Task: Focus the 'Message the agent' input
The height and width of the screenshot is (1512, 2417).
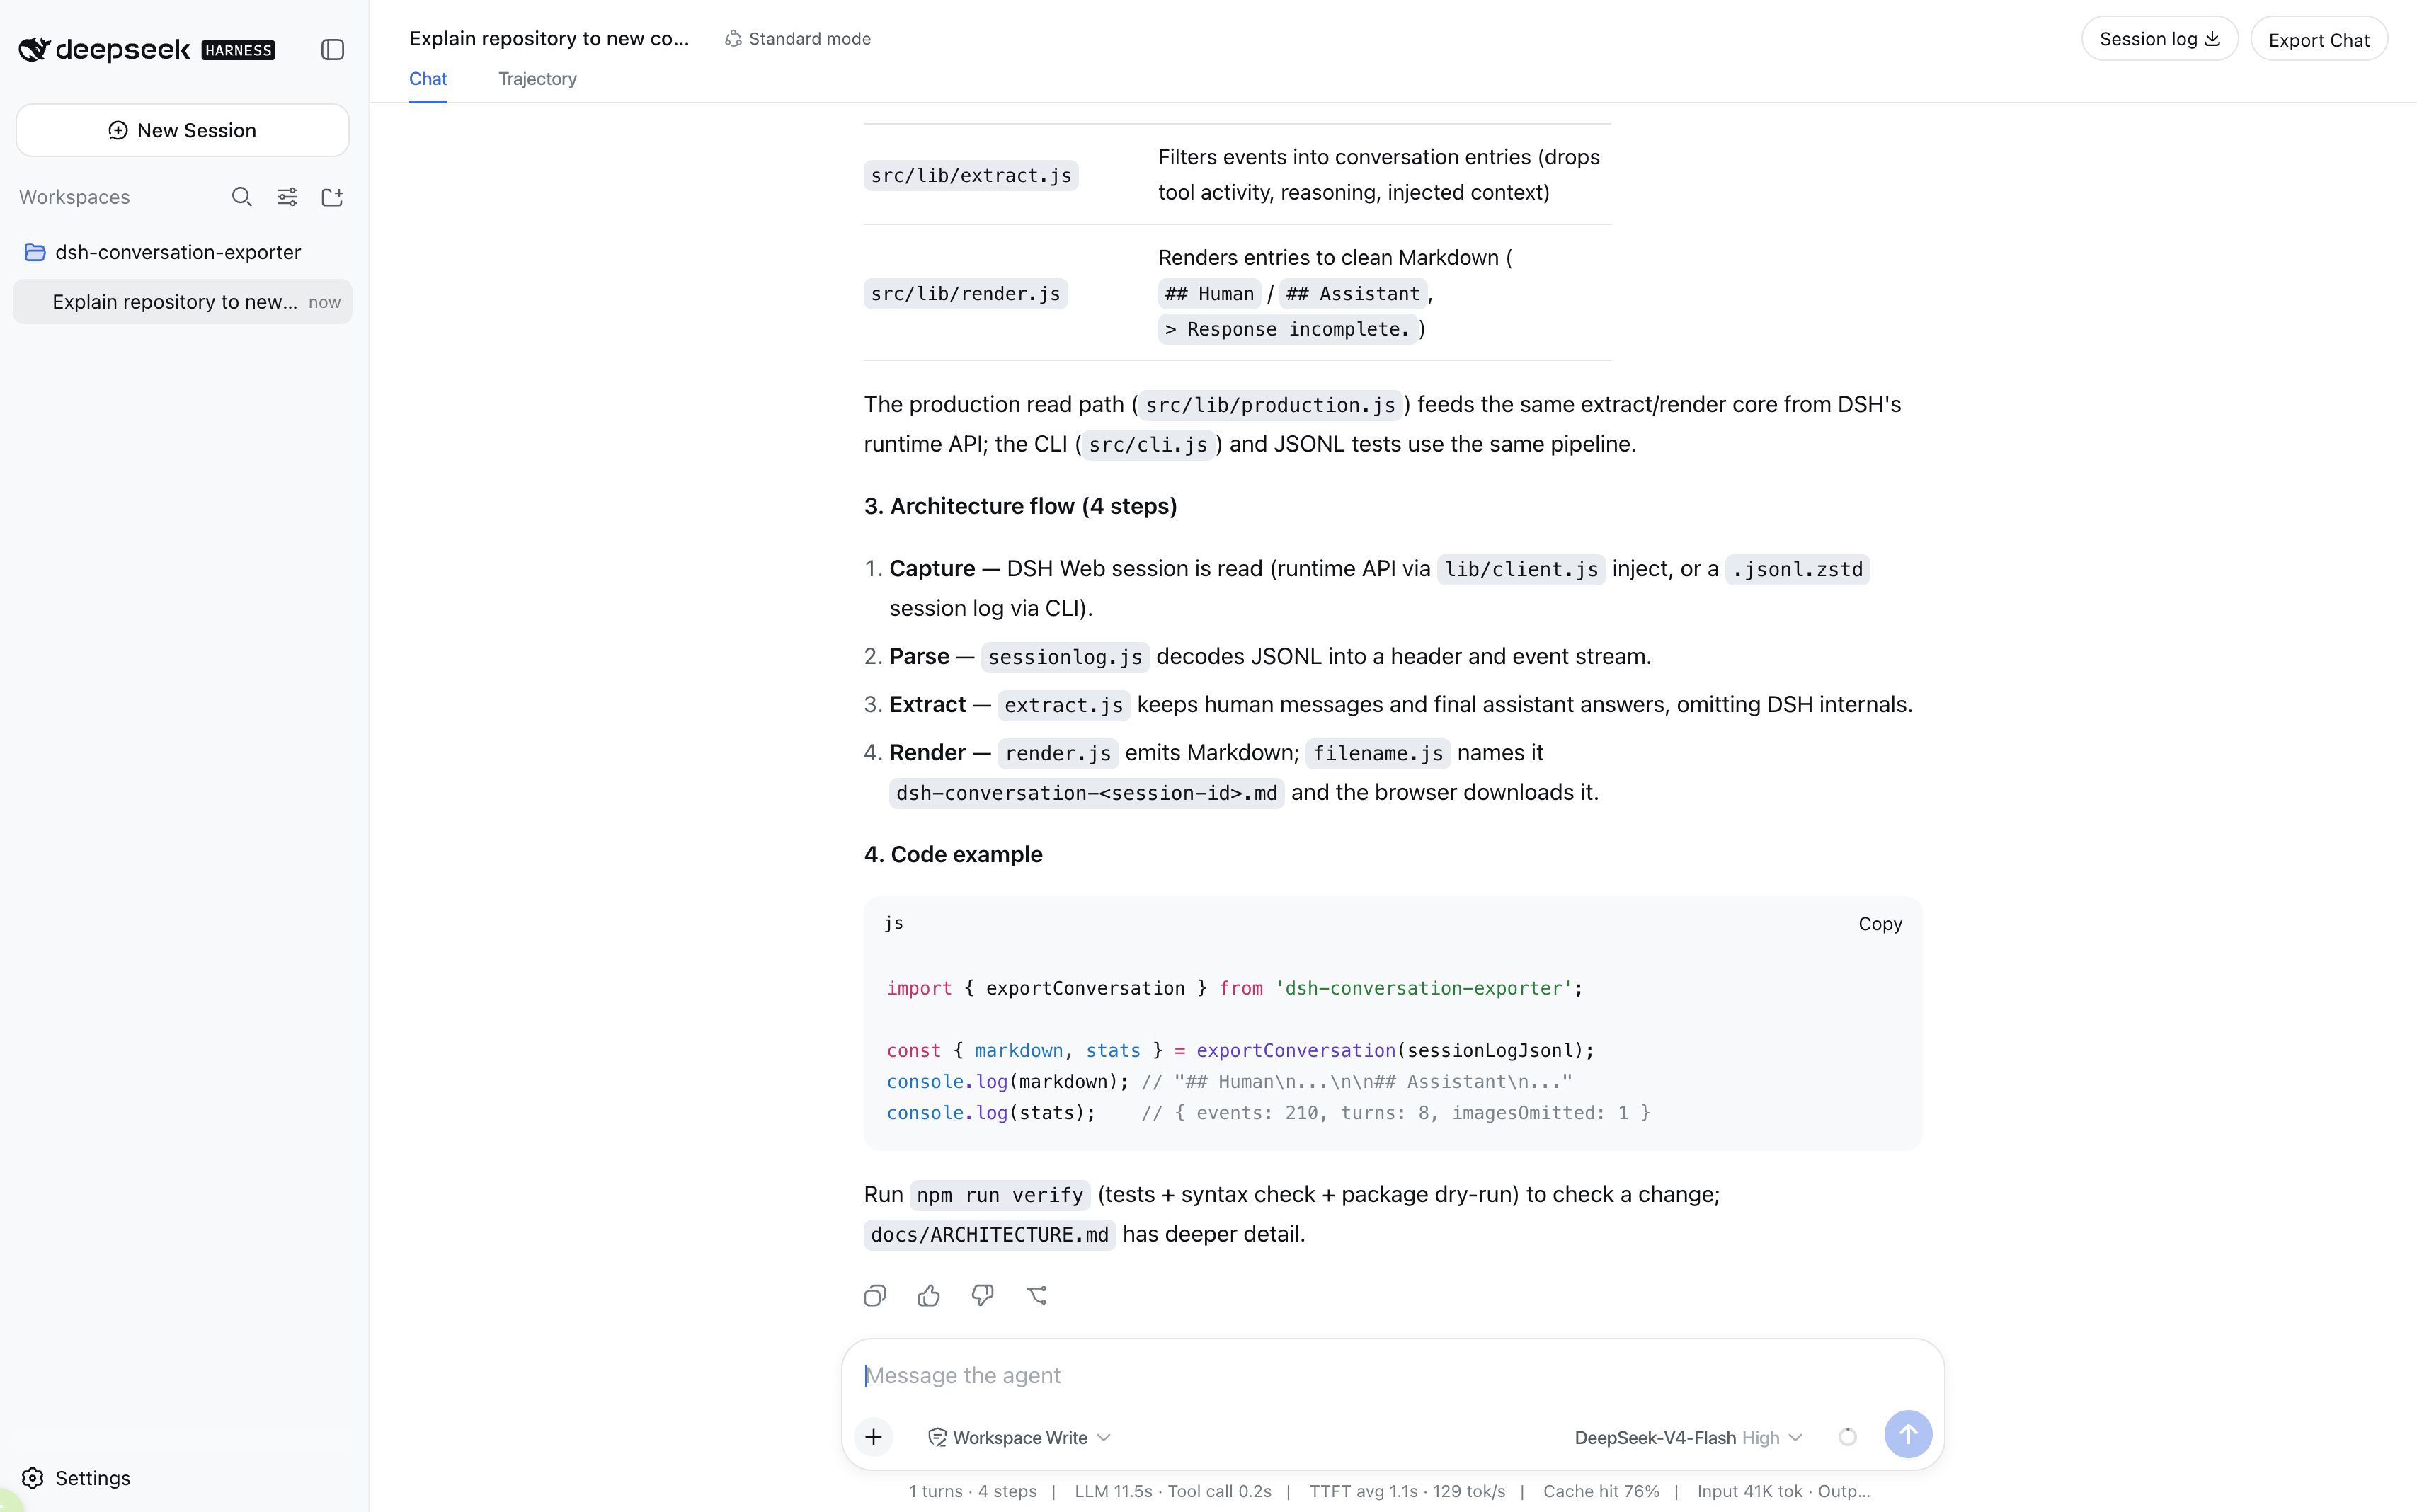Action: (x=1392, y=1375)
